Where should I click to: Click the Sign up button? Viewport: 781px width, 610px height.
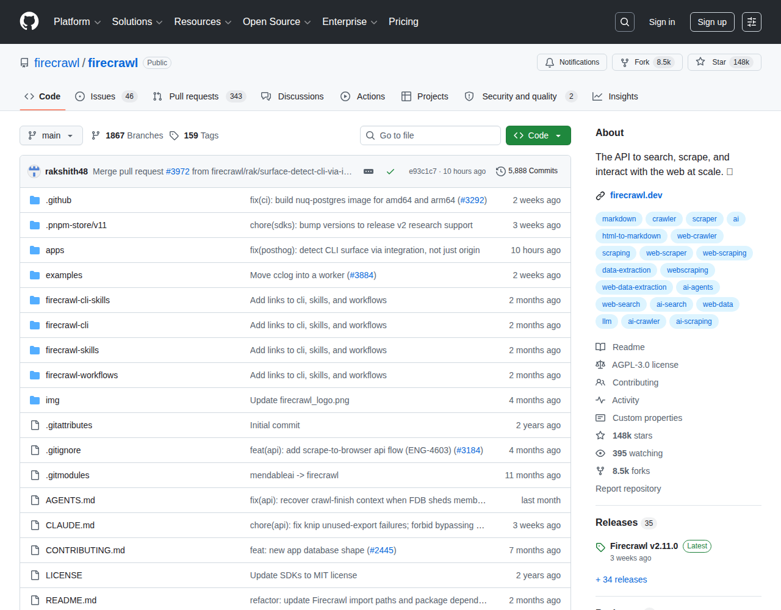pos(712,22)
